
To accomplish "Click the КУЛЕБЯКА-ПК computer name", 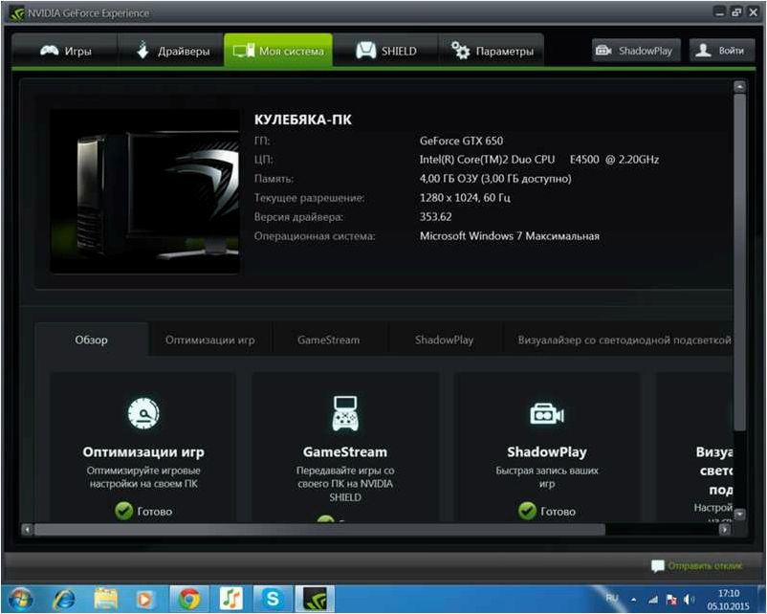I will [303, 120].
